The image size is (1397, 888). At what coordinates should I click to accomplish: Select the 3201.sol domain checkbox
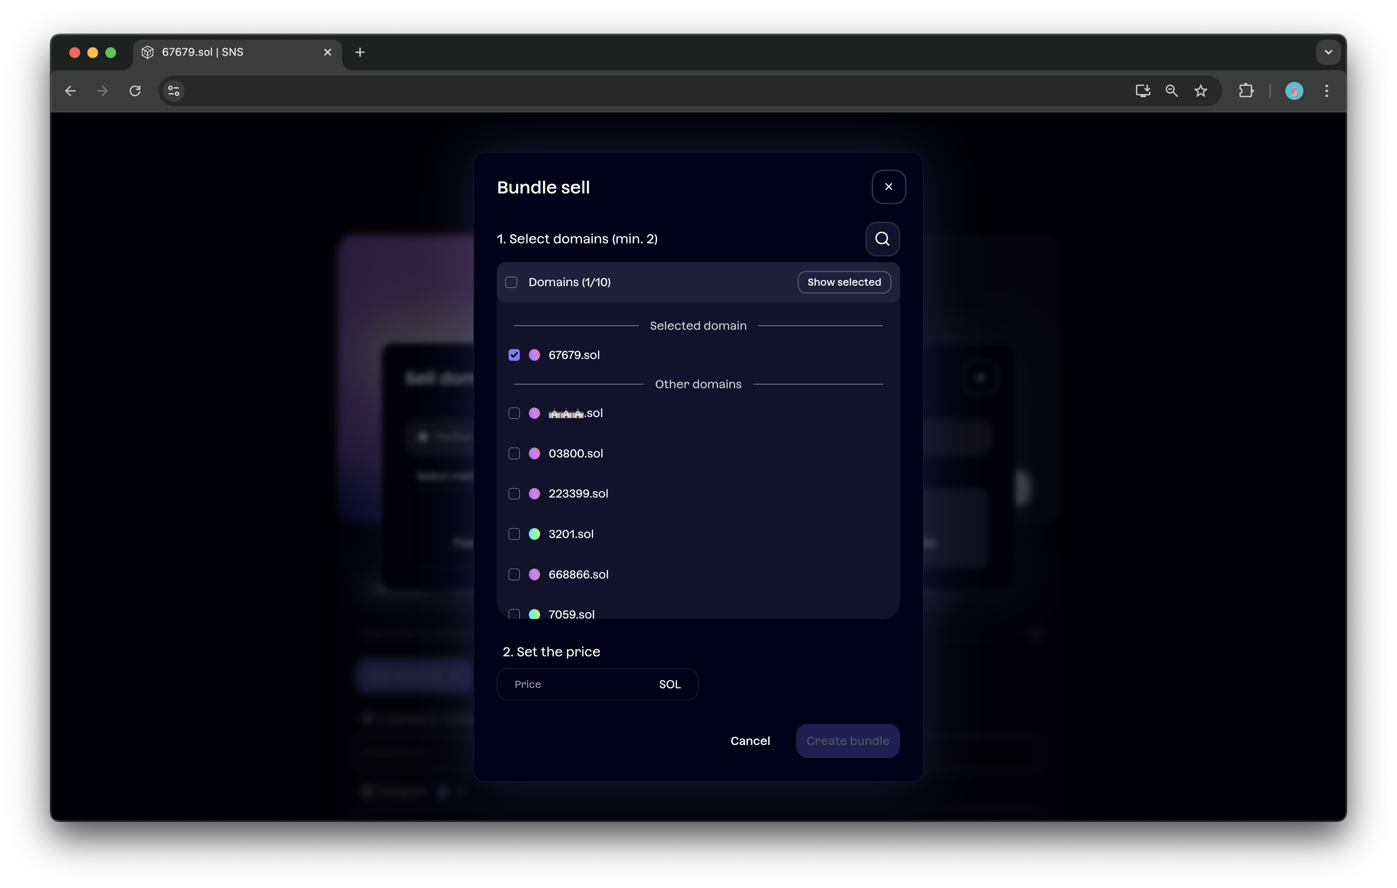[514, 534]
